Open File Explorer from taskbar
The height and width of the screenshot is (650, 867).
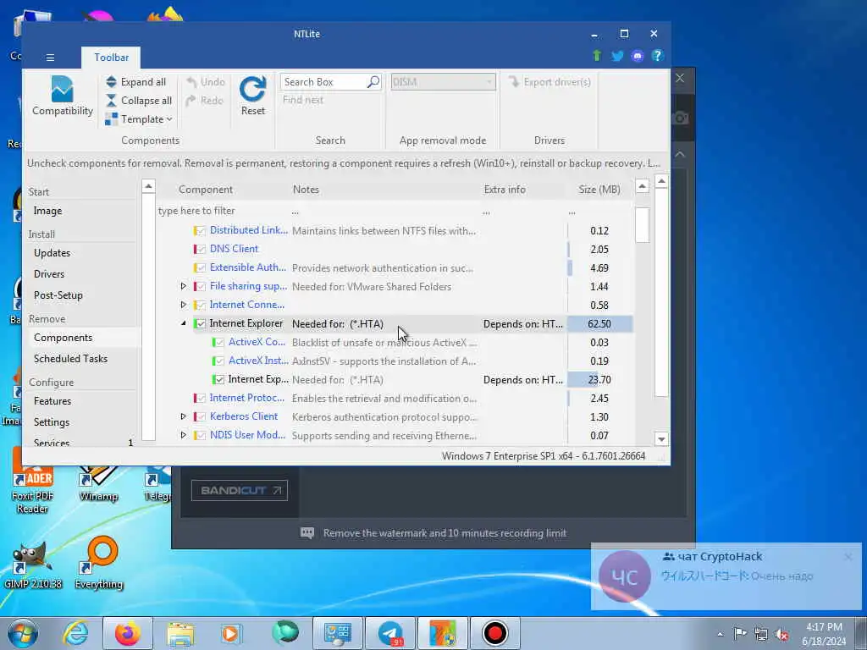[x=180, y=633]
